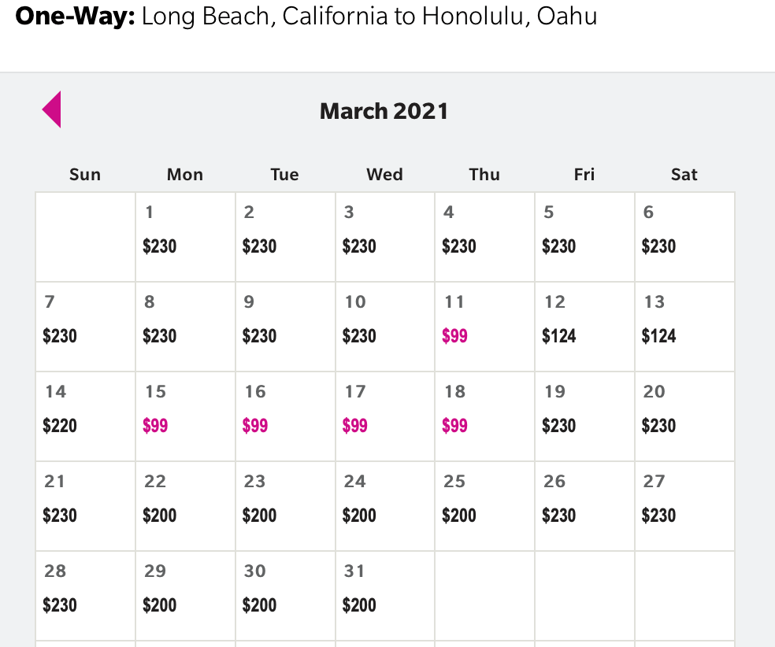The width and height of the screenshot is (775, 647).
Task: Choose March 29 $200 fare
Action: pos(185,596)
